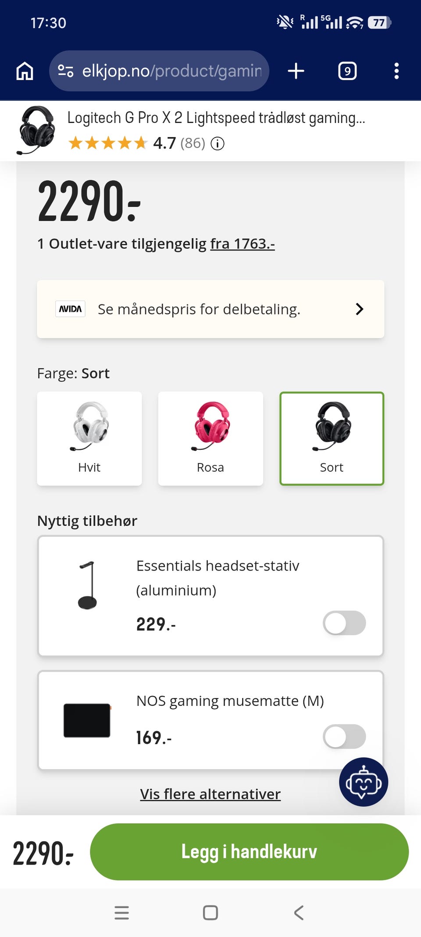Screen dimensions: 421x937
Task: Open the chatbot assistant bubble
Action: pos(364,782)
